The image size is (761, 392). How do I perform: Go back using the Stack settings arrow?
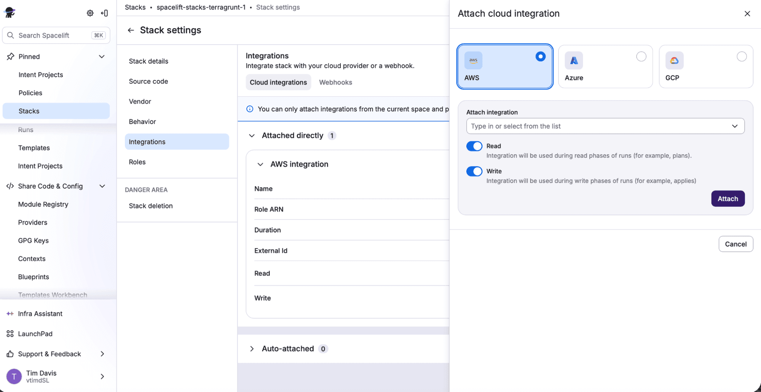[x=131, y=30]
